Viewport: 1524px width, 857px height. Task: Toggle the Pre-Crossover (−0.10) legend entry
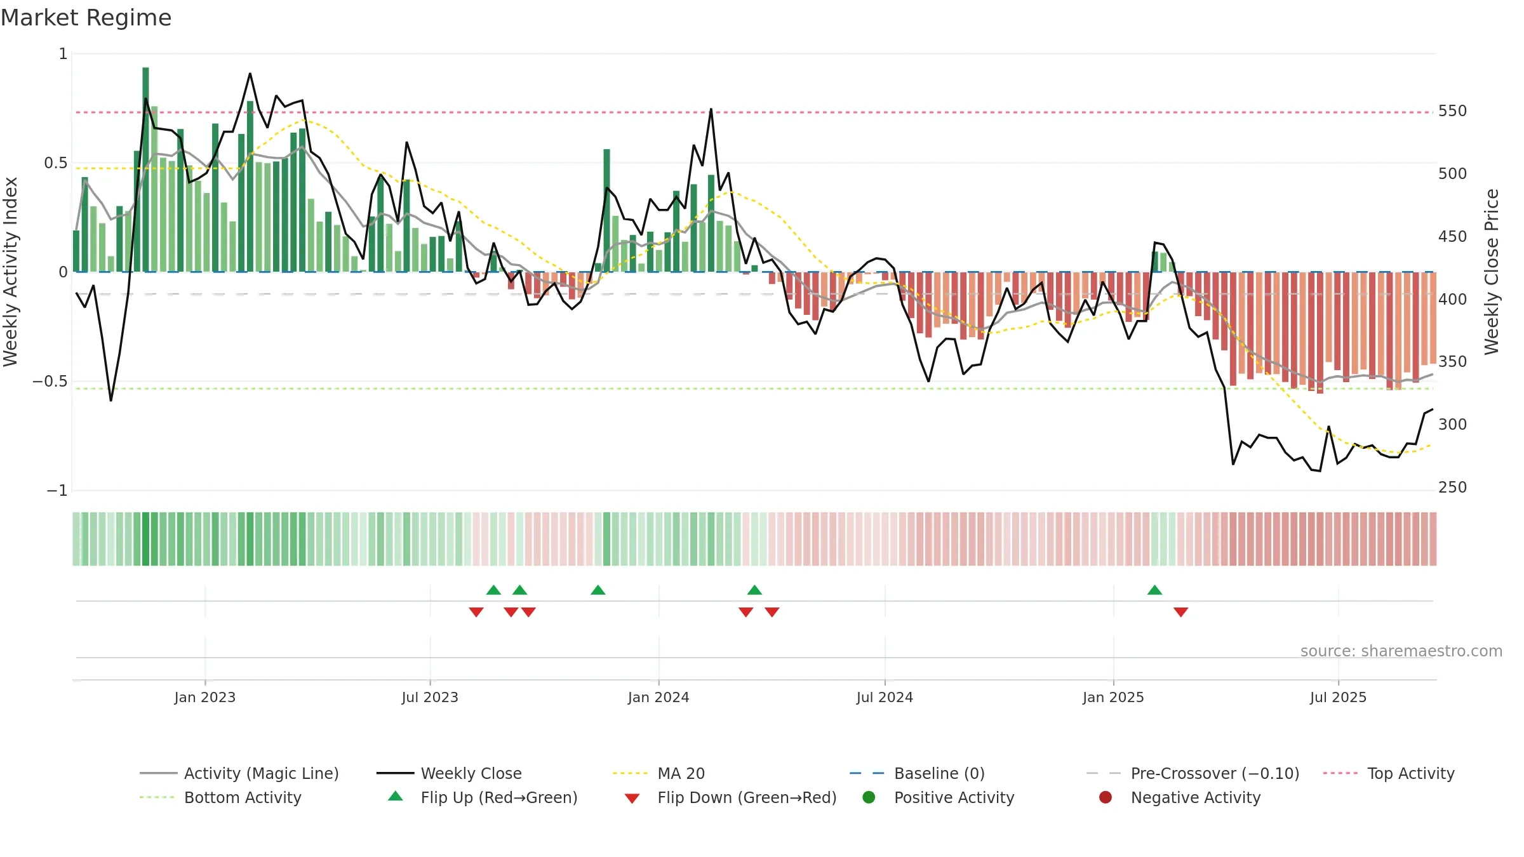(x=1193, y=773)
